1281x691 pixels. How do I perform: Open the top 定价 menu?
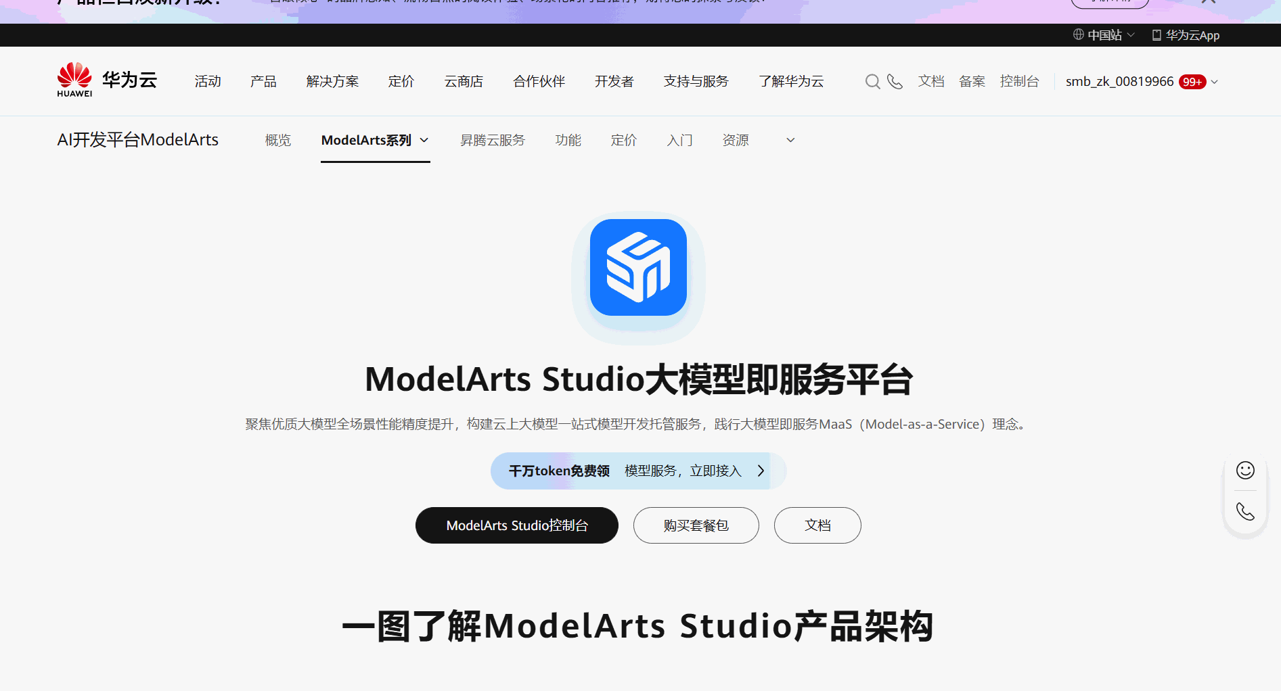pos(401,81)
